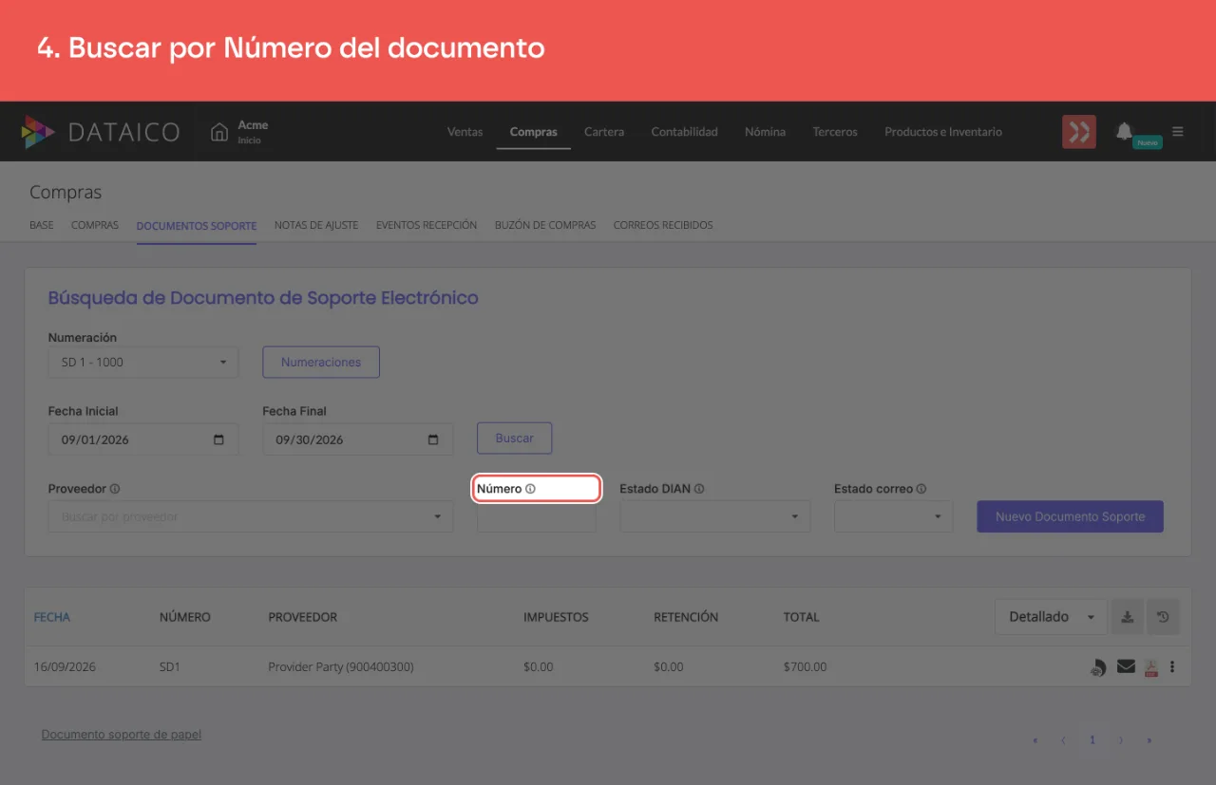
Task: Open the PDF icon on the SD1 row
Action: [x=1150, y=667]
